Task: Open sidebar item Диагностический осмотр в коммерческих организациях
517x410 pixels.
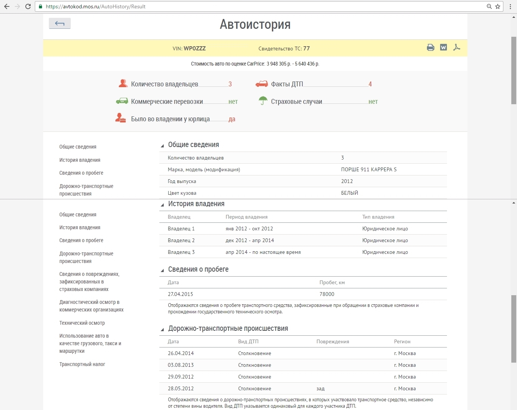Action: [x=91, y=306]
